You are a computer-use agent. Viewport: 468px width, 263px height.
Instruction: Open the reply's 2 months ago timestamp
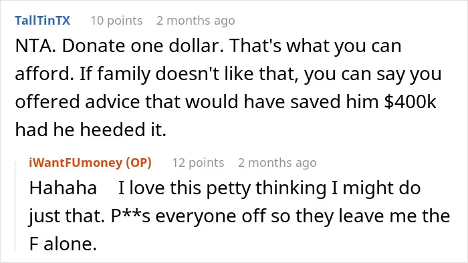[277, 163]
